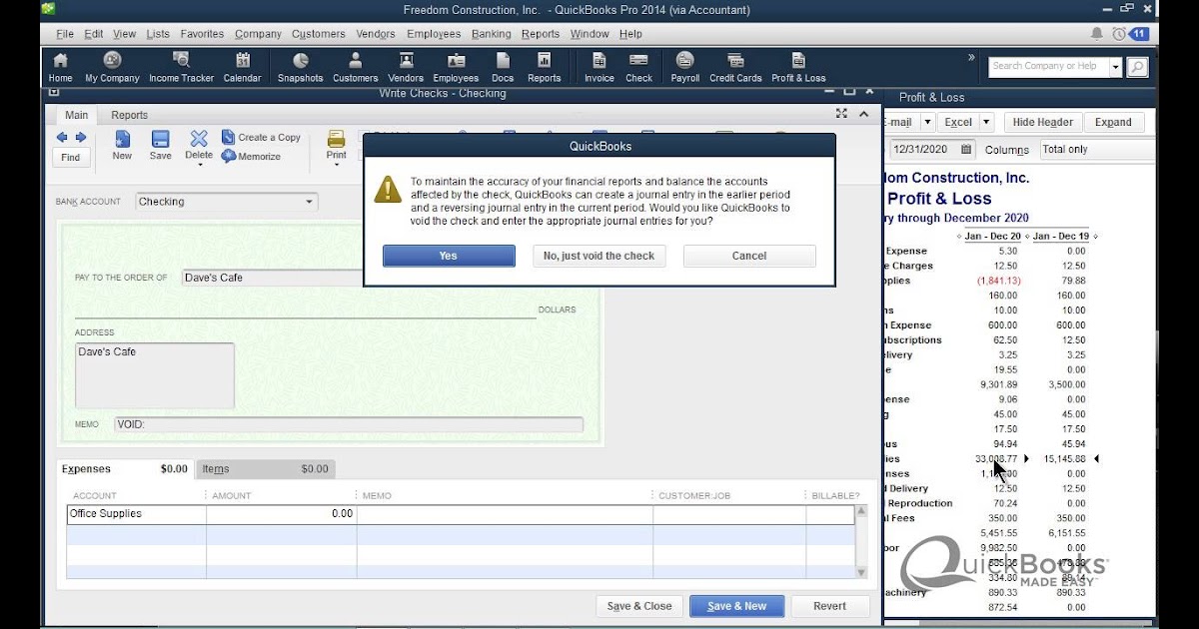
Task: Collapse the Write Checks ribbon chevron
Action: coord(864,114)
